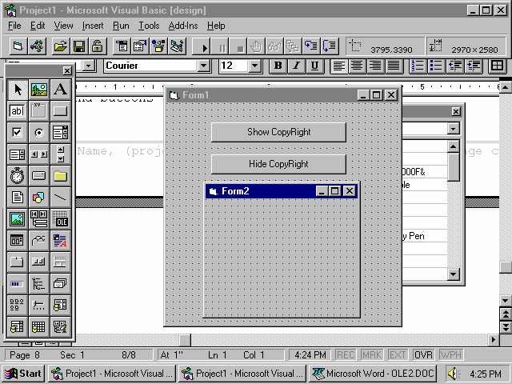Click the Hide CopyRight button on Form1
The height and width of the screenshot is (384, 512).
point(278,164)
